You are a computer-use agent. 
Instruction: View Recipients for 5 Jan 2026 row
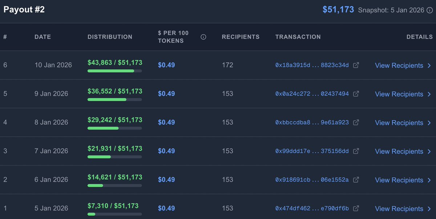pyautogui.click(x=403, y=209)
